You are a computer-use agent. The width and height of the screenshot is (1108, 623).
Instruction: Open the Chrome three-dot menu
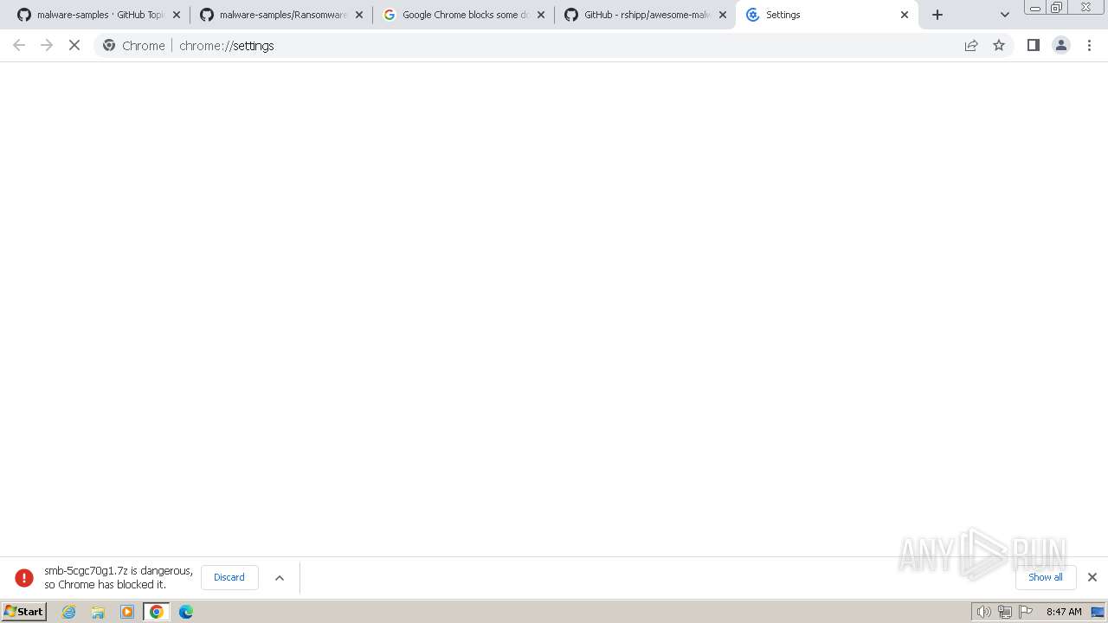(x=1090, y=45)
